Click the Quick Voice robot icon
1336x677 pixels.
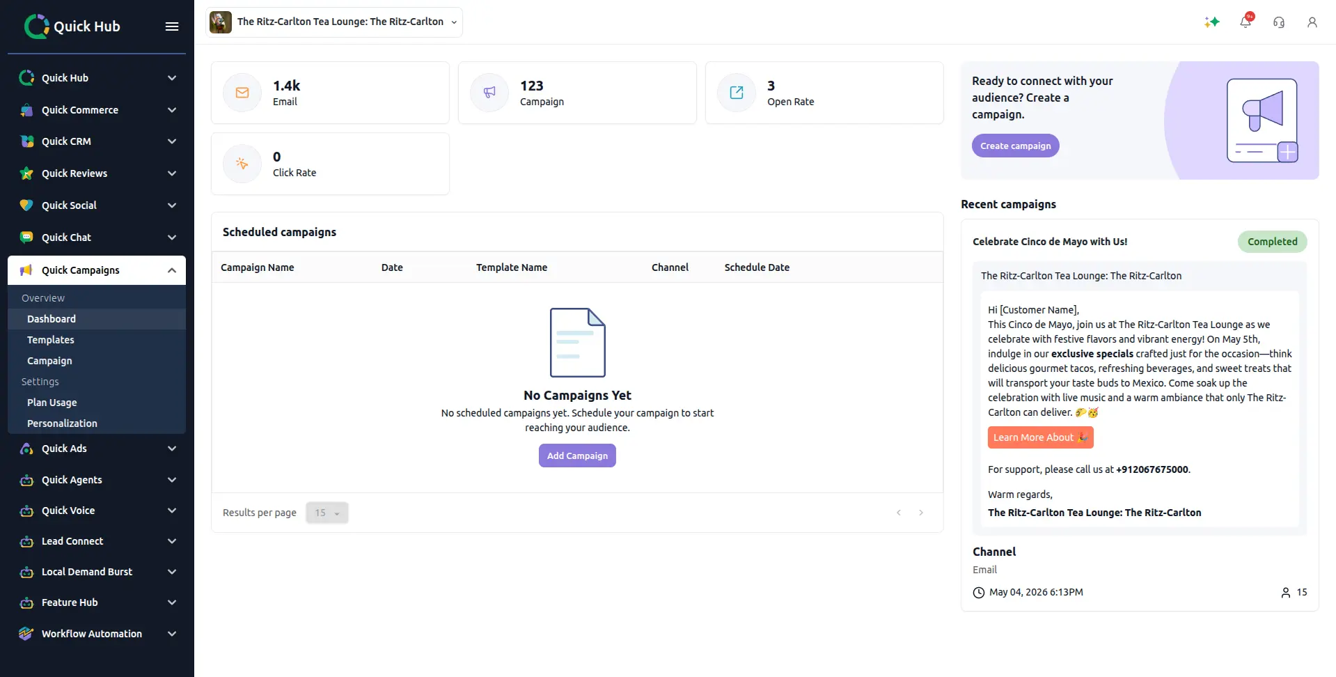26,511
